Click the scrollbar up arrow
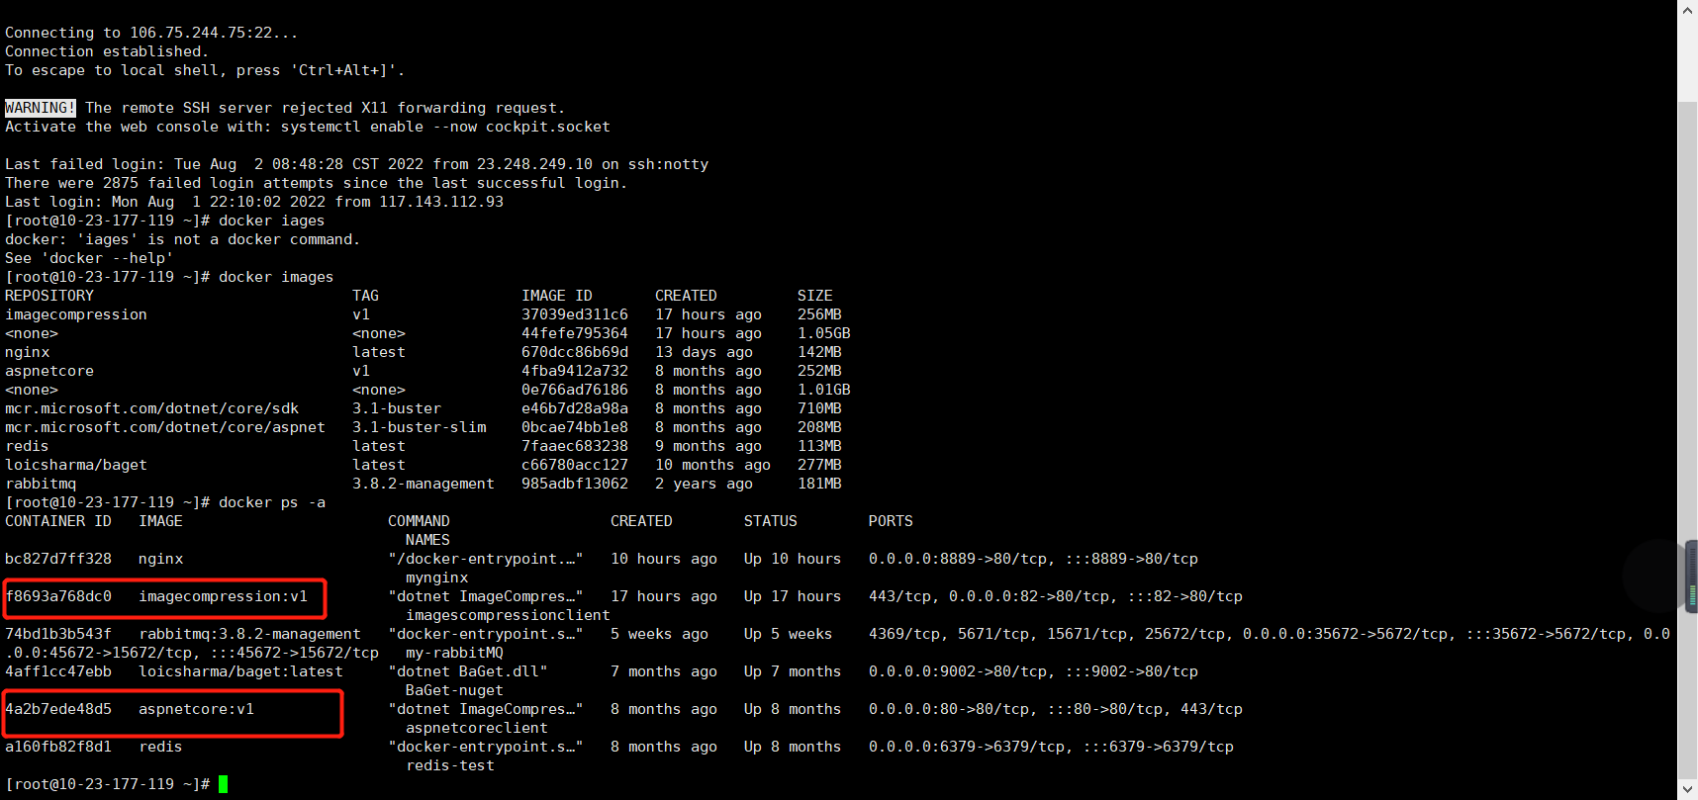 [1687, 9]
